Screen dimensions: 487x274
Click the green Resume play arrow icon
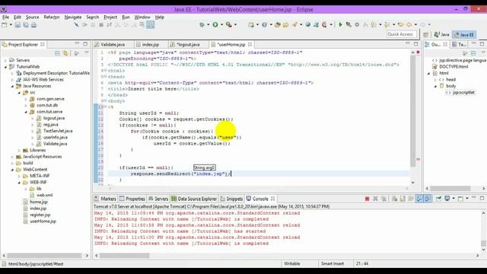(340, 24)
